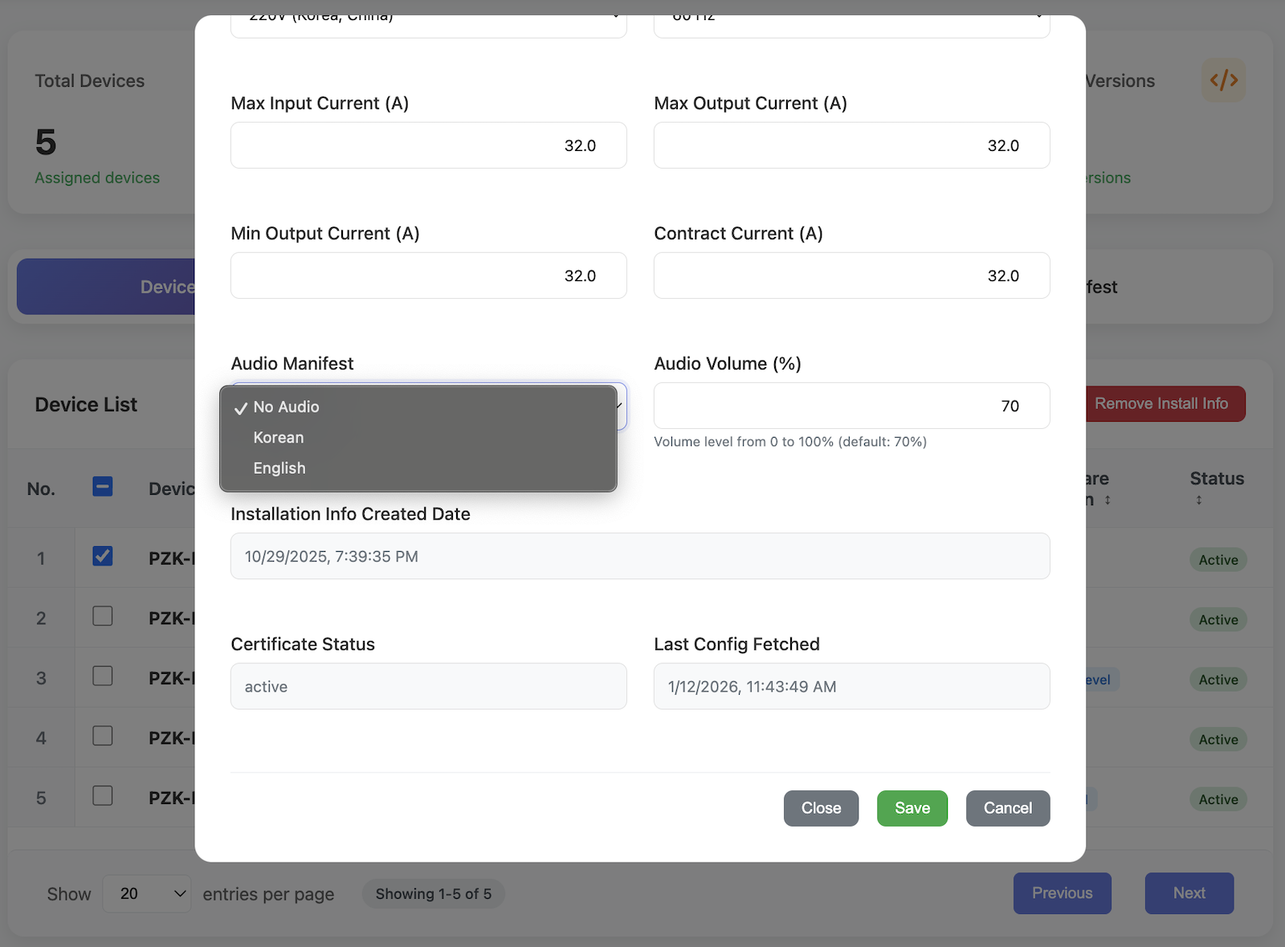
Task: Click the Close button in dialog
Action: [x=821, y=808]
